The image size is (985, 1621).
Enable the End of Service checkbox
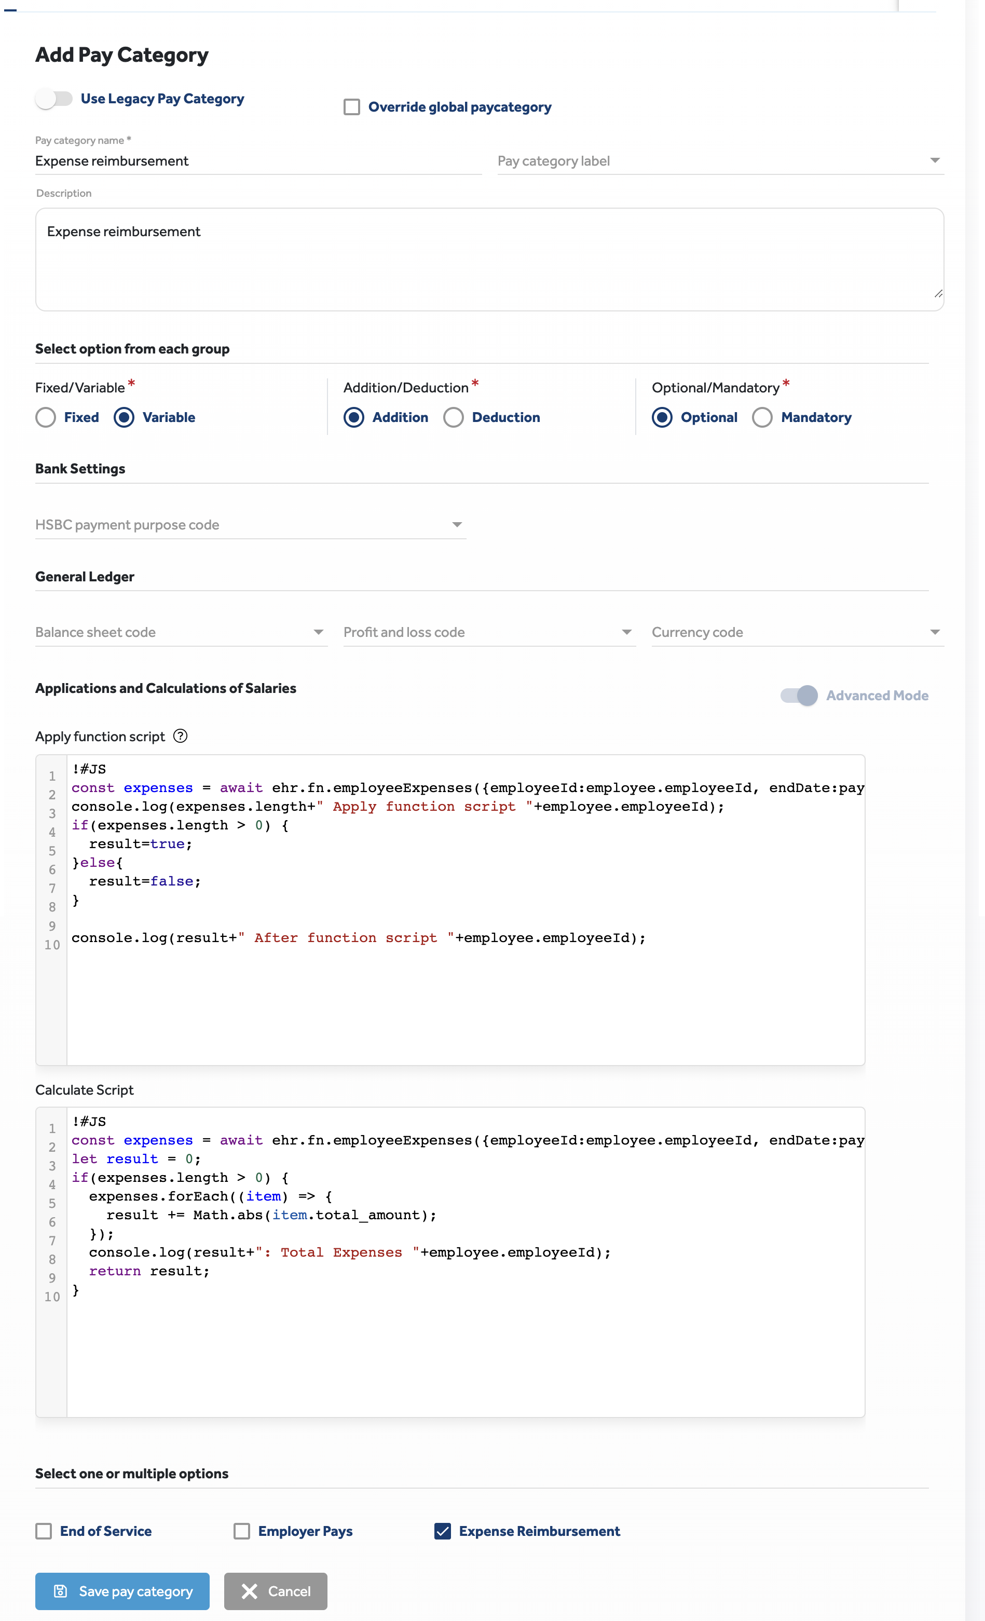coord(44,1531)
